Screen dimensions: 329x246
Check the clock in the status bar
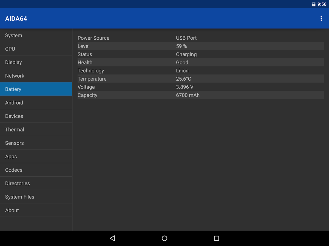coord(322,4)
